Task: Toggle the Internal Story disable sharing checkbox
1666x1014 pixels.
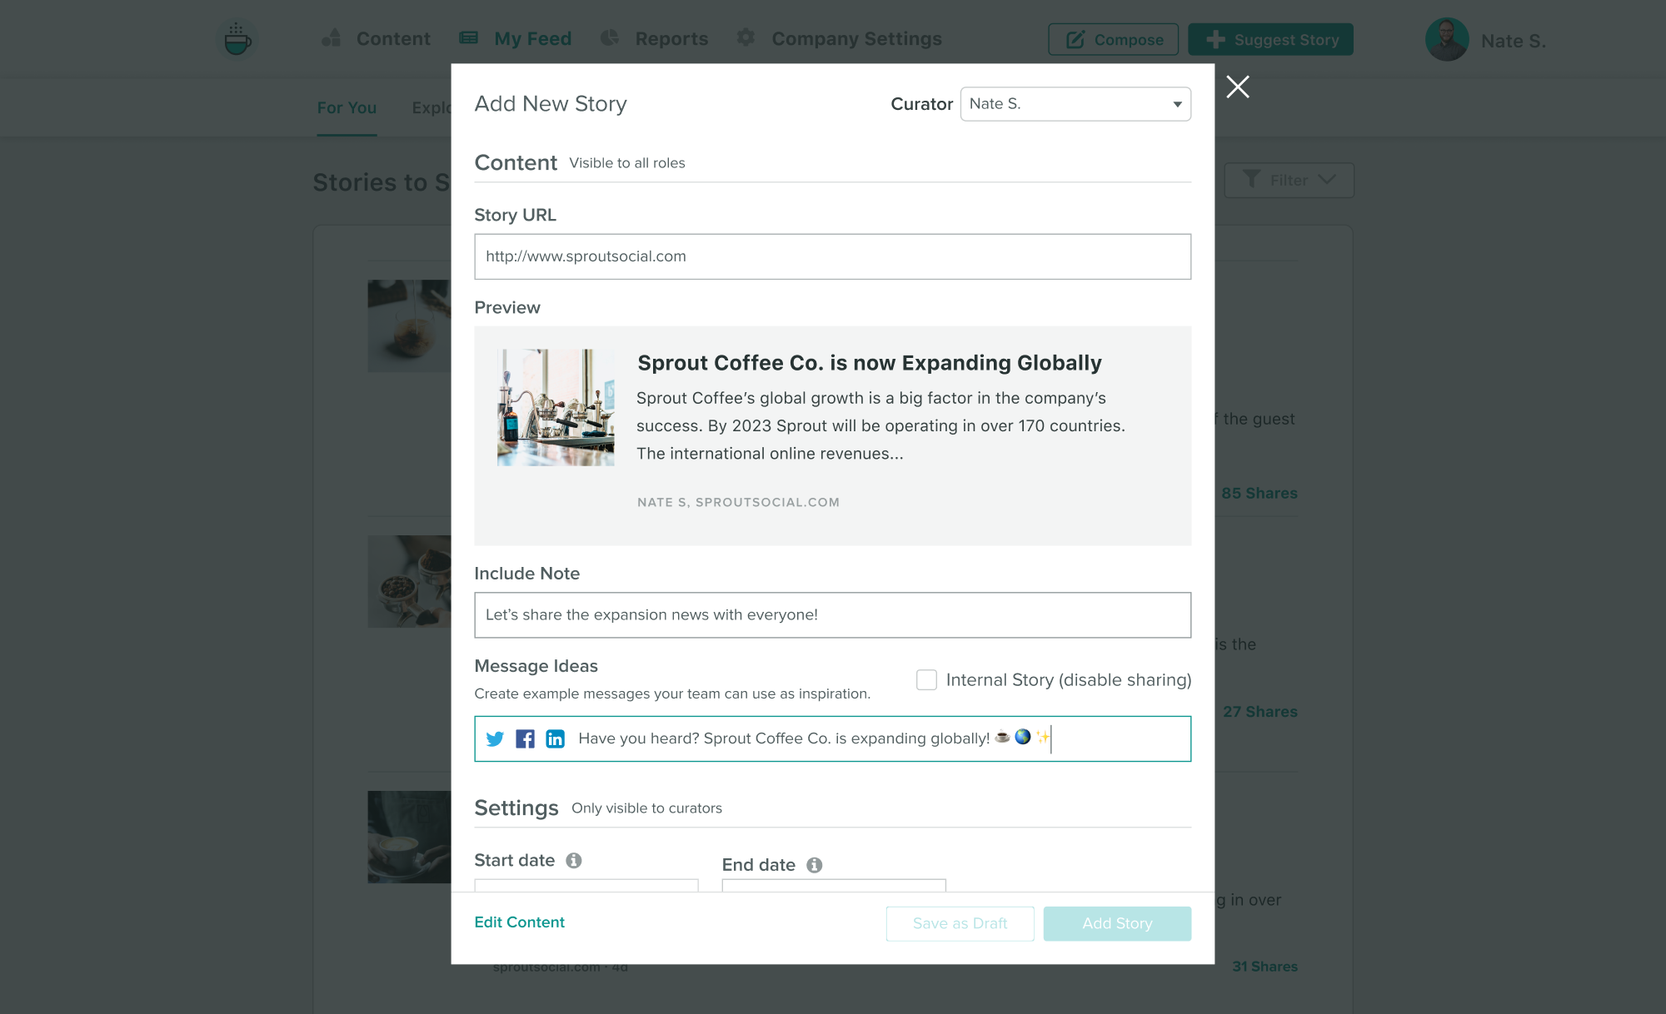Action: point(927,680)
